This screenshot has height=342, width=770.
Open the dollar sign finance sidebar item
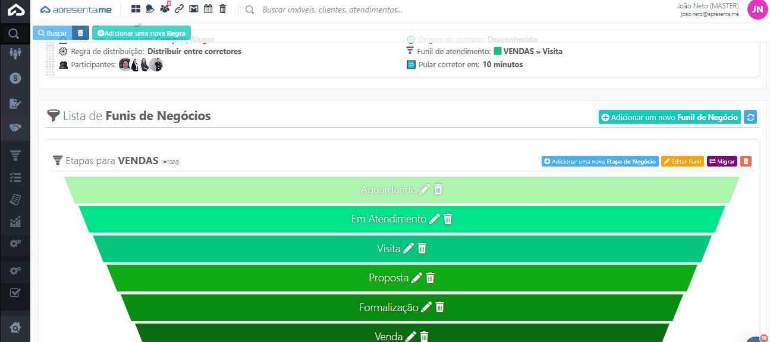pyautogui.click(x=15, y=78)
